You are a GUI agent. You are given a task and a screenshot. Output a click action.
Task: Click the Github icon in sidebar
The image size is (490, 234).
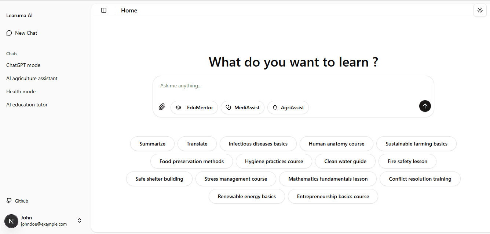(x=9, y=201)
